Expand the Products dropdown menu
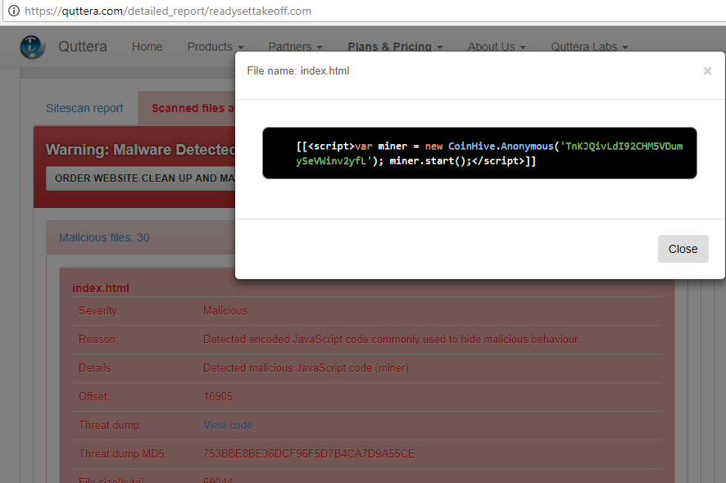 [215, 47]
